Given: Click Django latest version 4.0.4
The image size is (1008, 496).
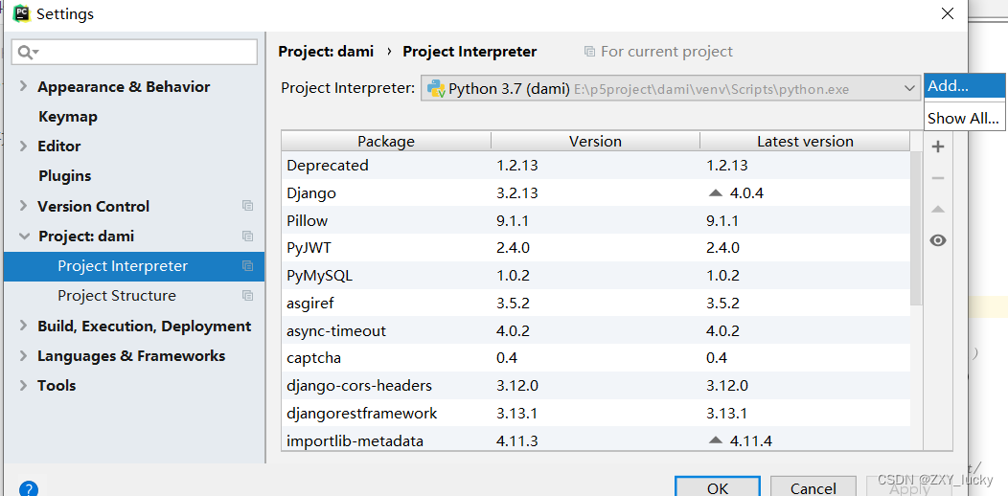Looking at the screenshot, I should [747, 192].
